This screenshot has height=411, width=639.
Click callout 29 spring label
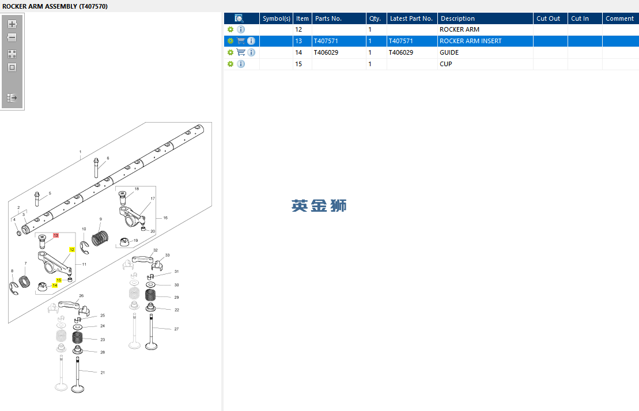pyautogui.click(x=176, y=298)
